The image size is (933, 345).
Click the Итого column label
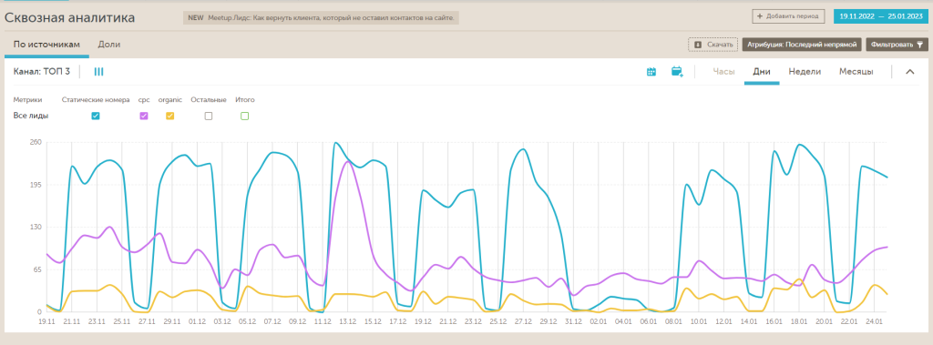coord(244,100)
